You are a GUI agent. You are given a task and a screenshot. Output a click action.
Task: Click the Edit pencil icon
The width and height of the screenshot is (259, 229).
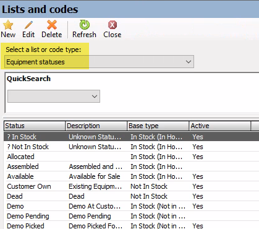point(28,25)
